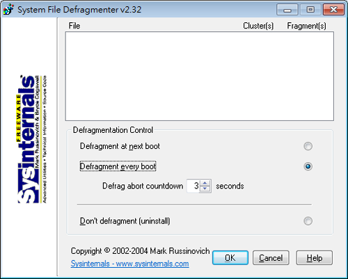Open the Help button
Screen dimensions: 348x279
coord(315,257)
